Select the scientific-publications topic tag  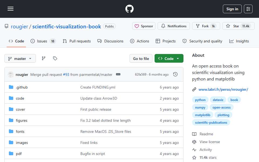(211, 123)
